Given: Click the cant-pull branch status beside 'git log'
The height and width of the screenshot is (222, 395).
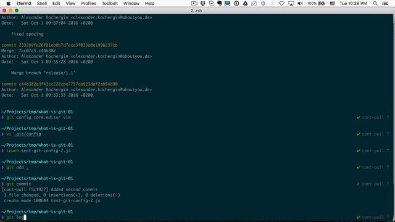Looking at the screenshot, I should click(373, 217).
